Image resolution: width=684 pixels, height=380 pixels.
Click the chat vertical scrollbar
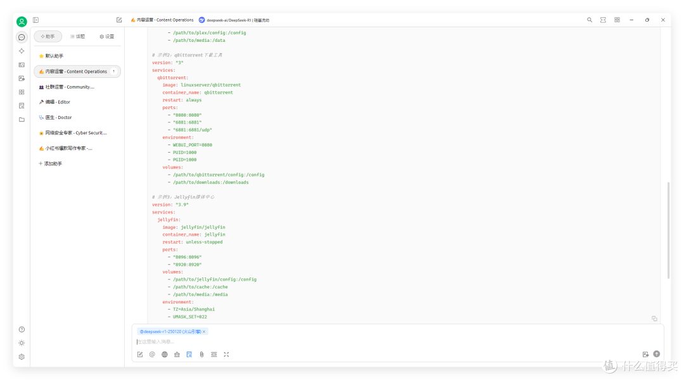pyautogui.click(x=668, y=231)
